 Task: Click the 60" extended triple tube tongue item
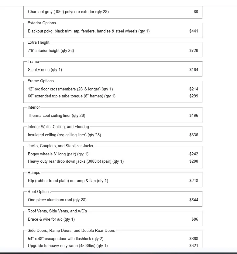tap(72, 96)
